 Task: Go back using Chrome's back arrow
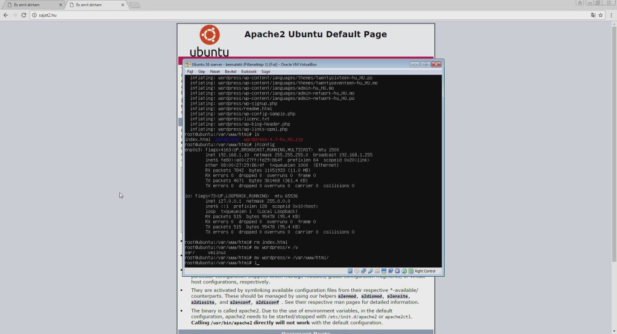tap(5, 15)
